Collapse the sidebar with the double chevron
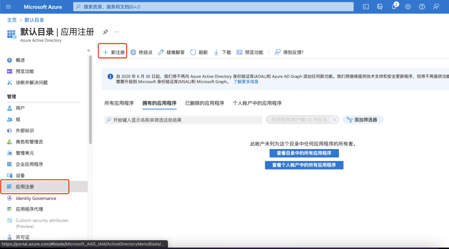 tap(89, 50)
